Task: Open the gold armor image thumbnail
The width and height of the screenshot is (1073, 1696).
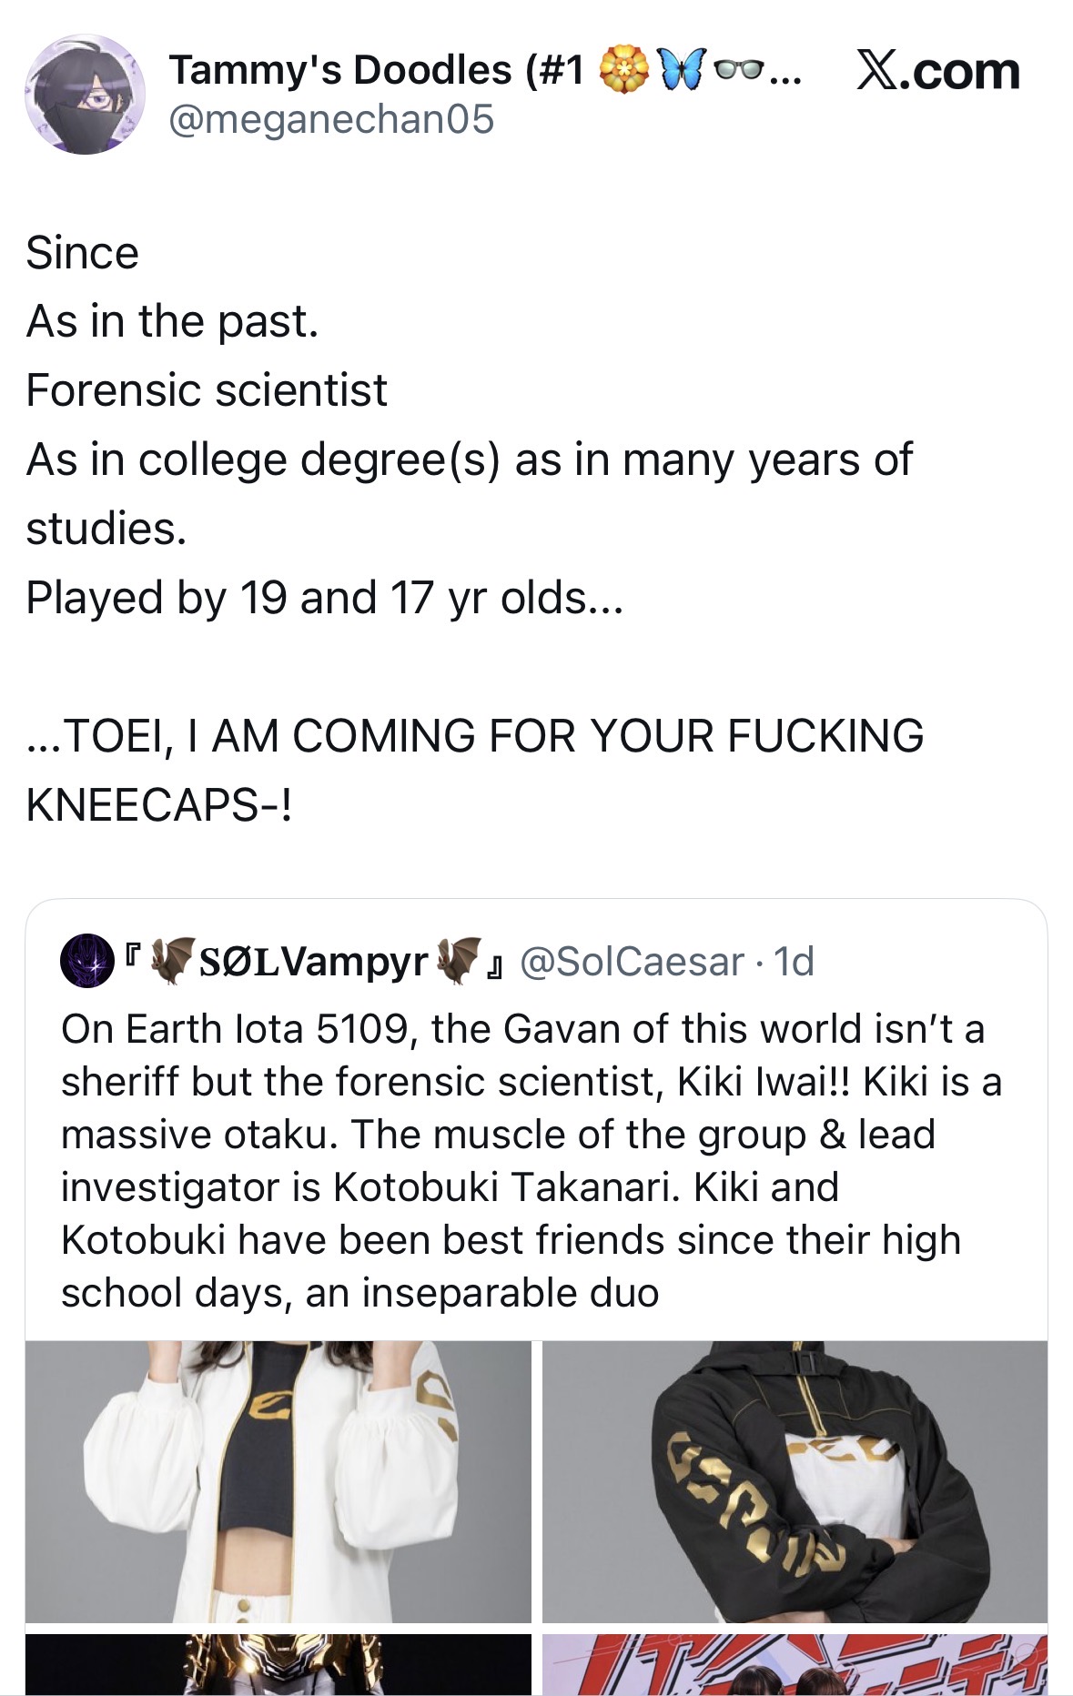Action: [x=278, y=1664]
